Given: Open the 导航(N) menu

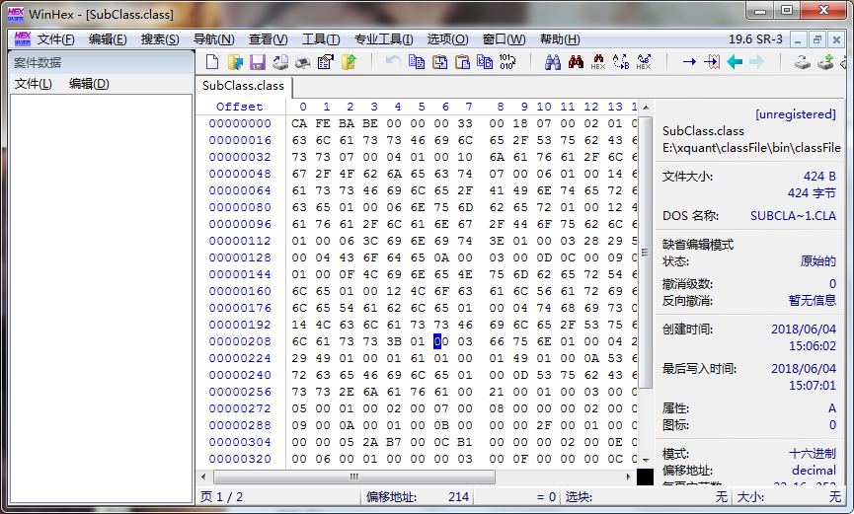Looking at the screenshot, I should pos(213,39).
